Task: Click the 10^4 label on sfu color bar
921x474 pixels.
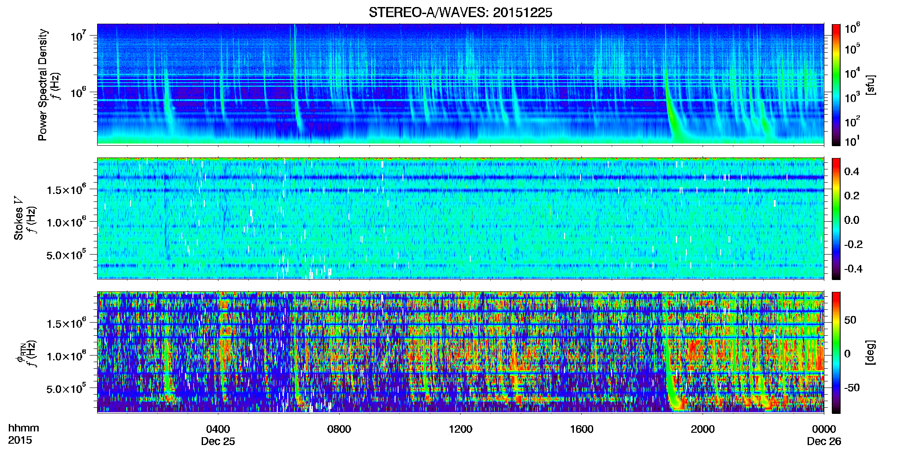Action: (x=852, y=73)
